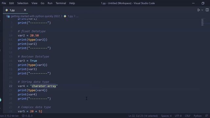Click the '5j' imaginary value
This screenshot has height=118, width=210.
[x=40, y=111]
